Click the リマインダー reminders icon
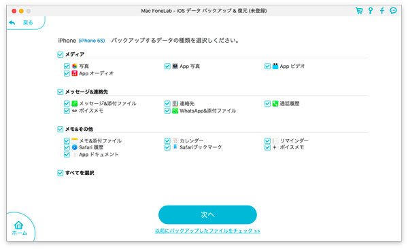This screenshot has height=249, width=408. click(275, 140)
